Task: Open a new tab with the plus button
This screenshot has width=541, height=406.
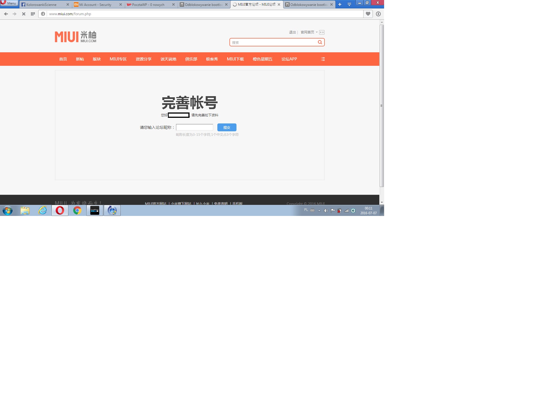Action: 340,4
